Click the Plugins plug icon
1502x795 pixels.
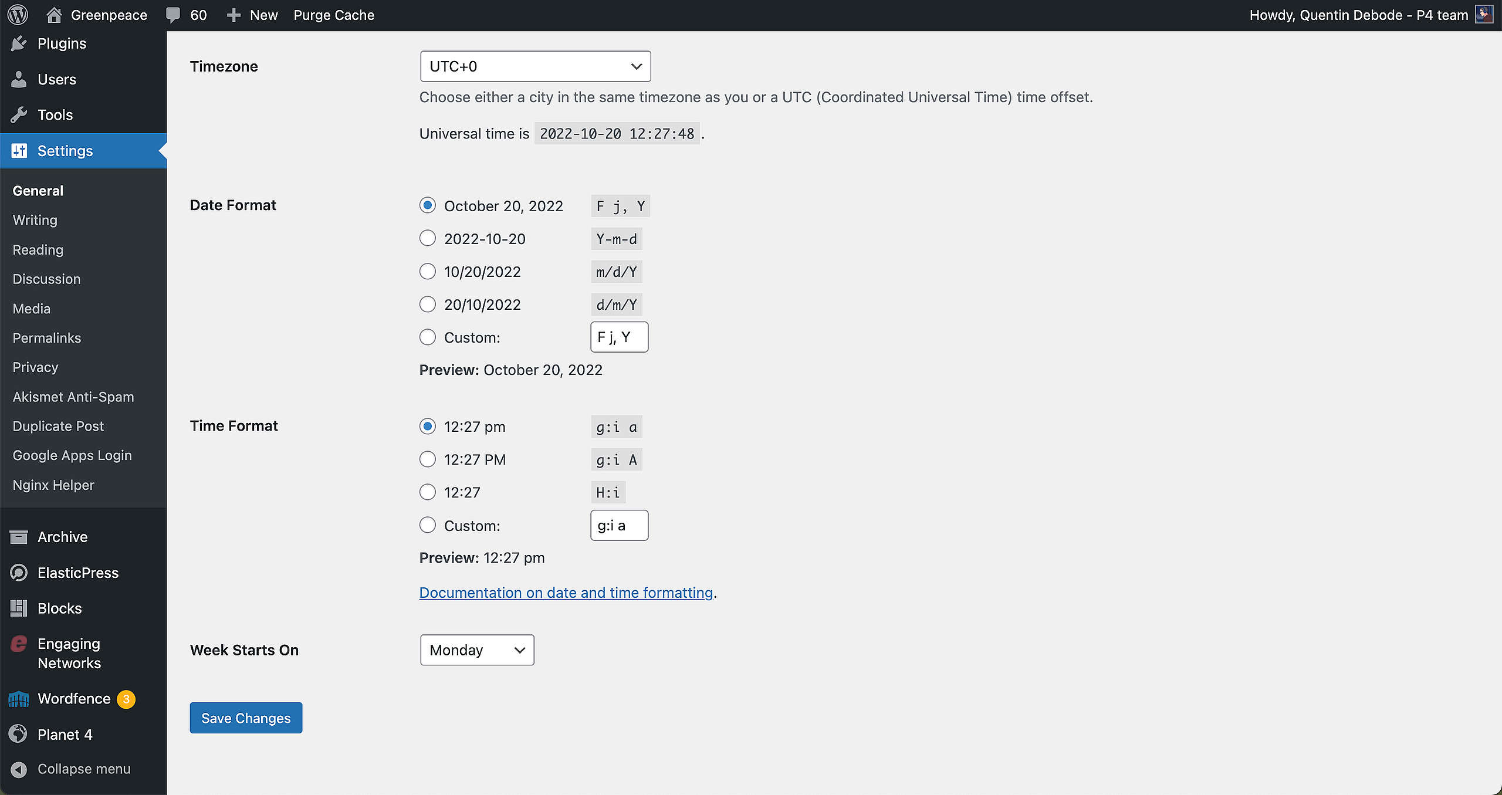point(19,43)
